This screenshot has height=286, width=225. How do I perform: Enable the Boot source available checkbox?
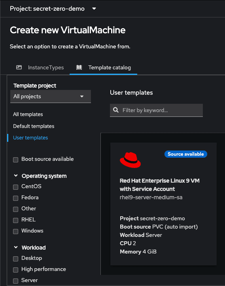pyautogui.click(x=16, y=160)
